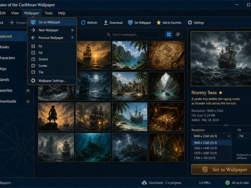Click the Fit layout icon in menu
Screen dimensions: 251x188
pos(33,46)
